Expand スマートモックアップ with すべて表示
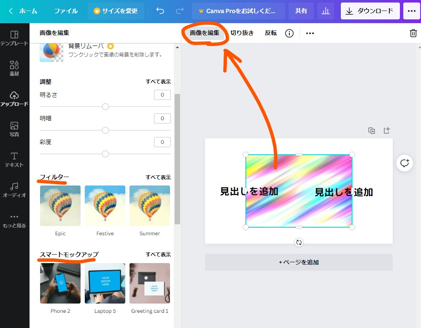The image size is (421, 328). tap(158, 255)
